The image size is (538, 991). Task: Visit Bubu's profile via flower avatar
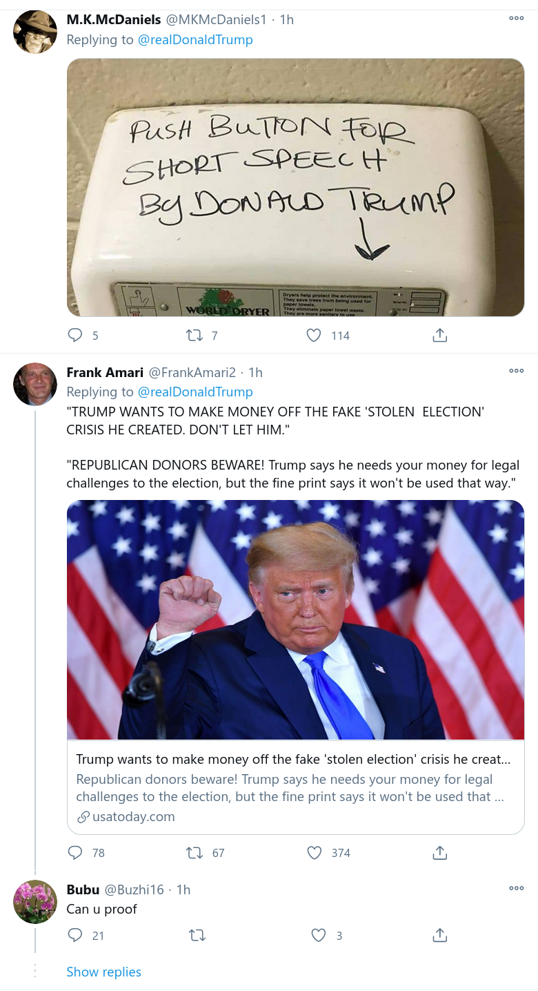(35, 901)
